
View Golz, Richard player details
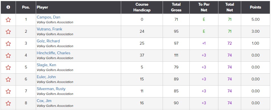coord(48,41)
